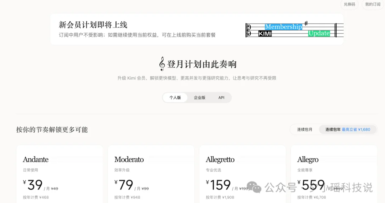Click the ¥39 price on Andante
Screen dimensions: 385x203
[x=33, y=185]
